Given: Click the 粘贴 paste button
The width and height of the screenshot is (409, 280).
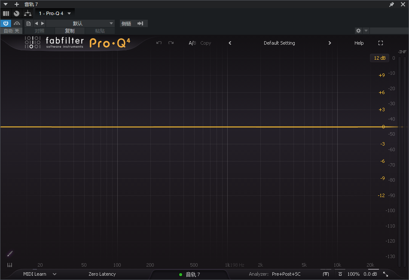Looking at the screenshot, I should [100, 31].
